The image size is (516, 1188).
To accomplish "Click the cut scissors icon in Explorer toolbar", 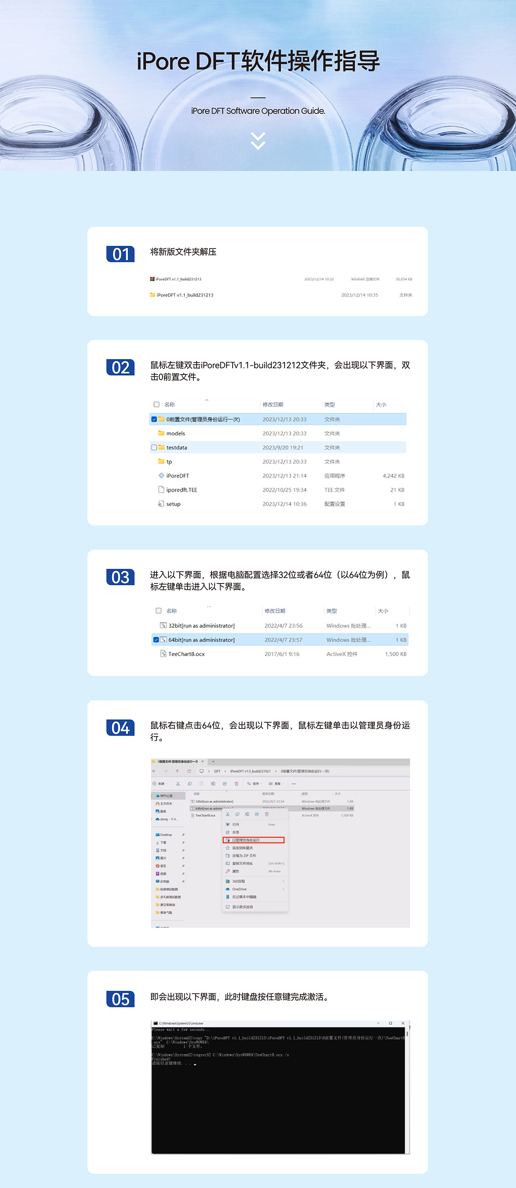I will (x=178, y=783).
